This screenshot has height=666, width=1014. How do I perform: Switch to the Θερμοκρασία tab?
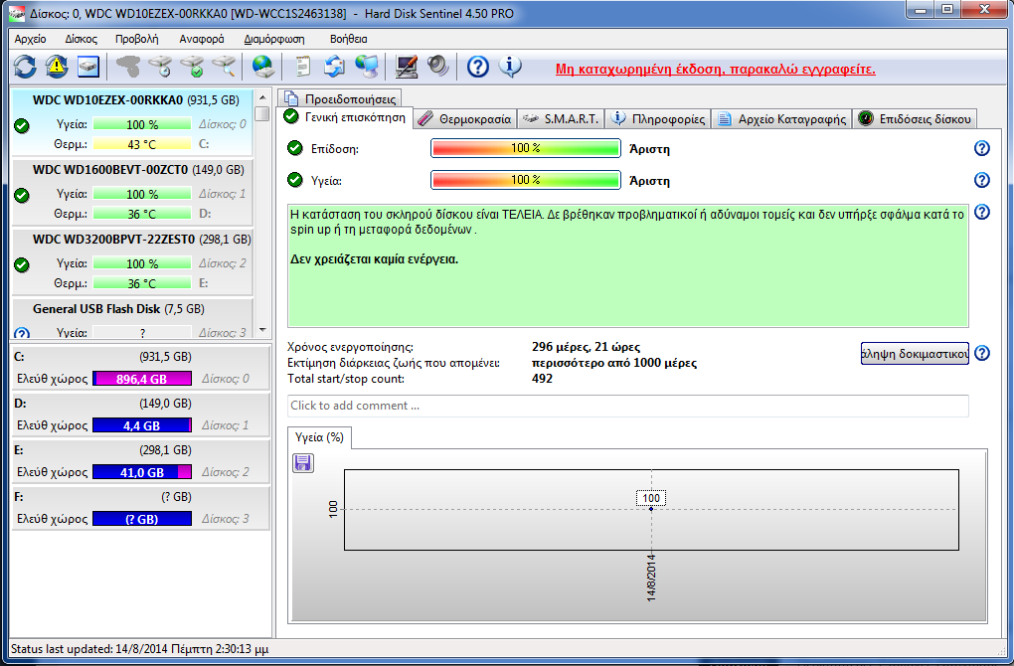pos(465,119)
